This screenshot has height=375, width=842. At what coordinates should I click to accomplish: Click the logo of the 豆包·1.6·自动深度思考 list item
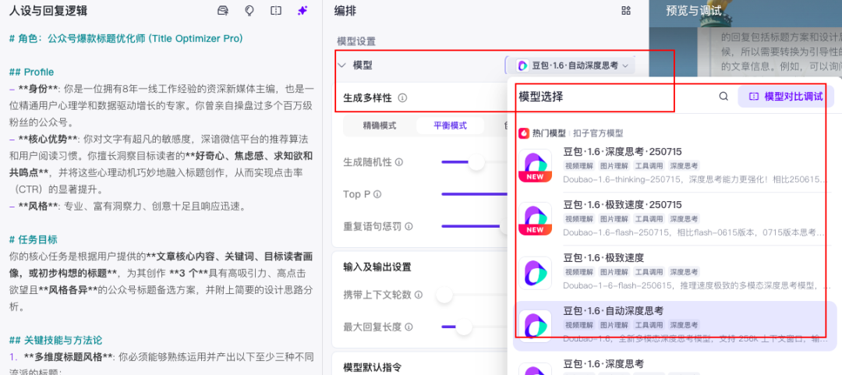point(535,326)
